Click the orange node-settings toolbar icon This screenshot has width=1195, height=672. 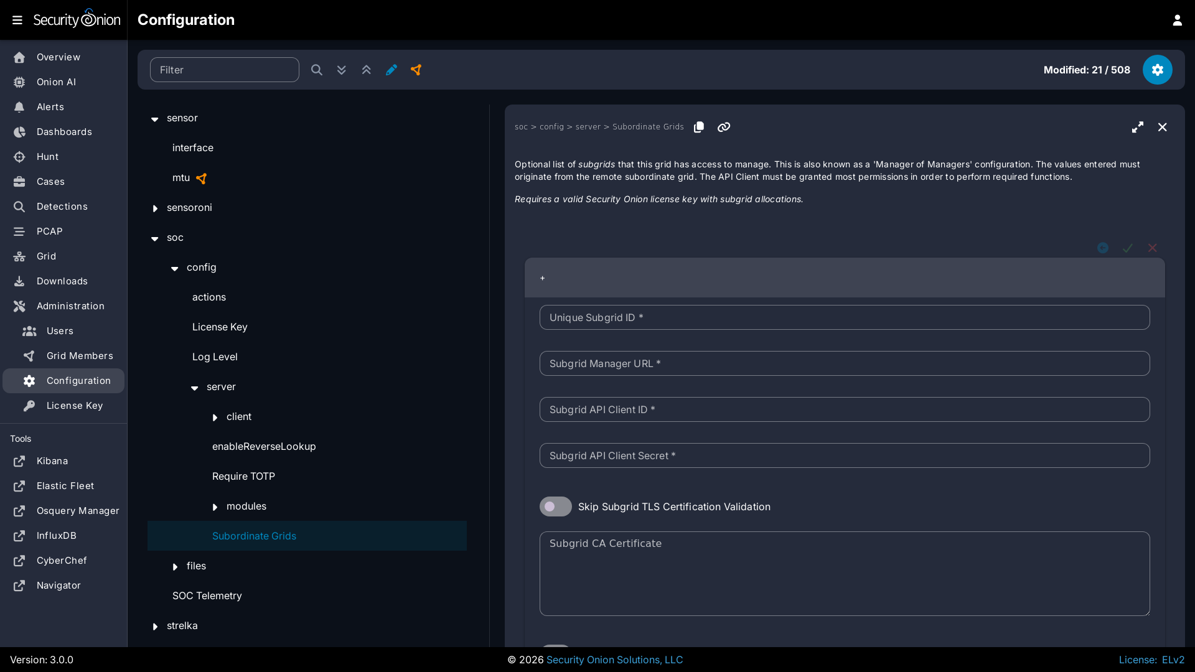click(416, 70)
